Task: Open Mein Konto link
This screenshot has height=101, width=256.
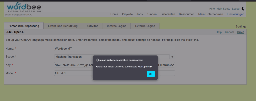Action: click(x=223, y=9)
